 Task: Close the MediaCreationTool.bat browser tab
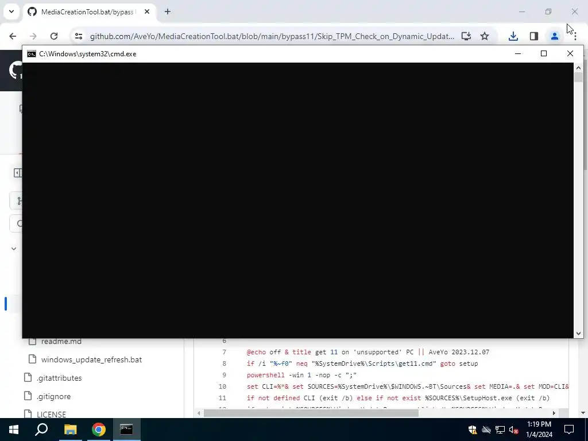click(147, 11)
